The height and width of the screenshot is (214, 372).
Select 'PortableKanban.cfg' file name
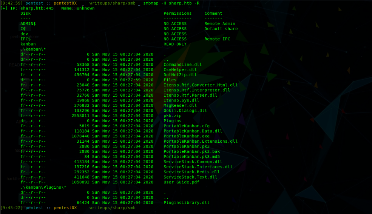pyautogui.click(x=187, y=126)
